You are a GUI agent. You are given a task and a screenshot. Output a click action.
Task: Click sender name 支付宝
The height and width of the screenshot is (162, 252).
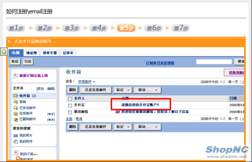79,105
